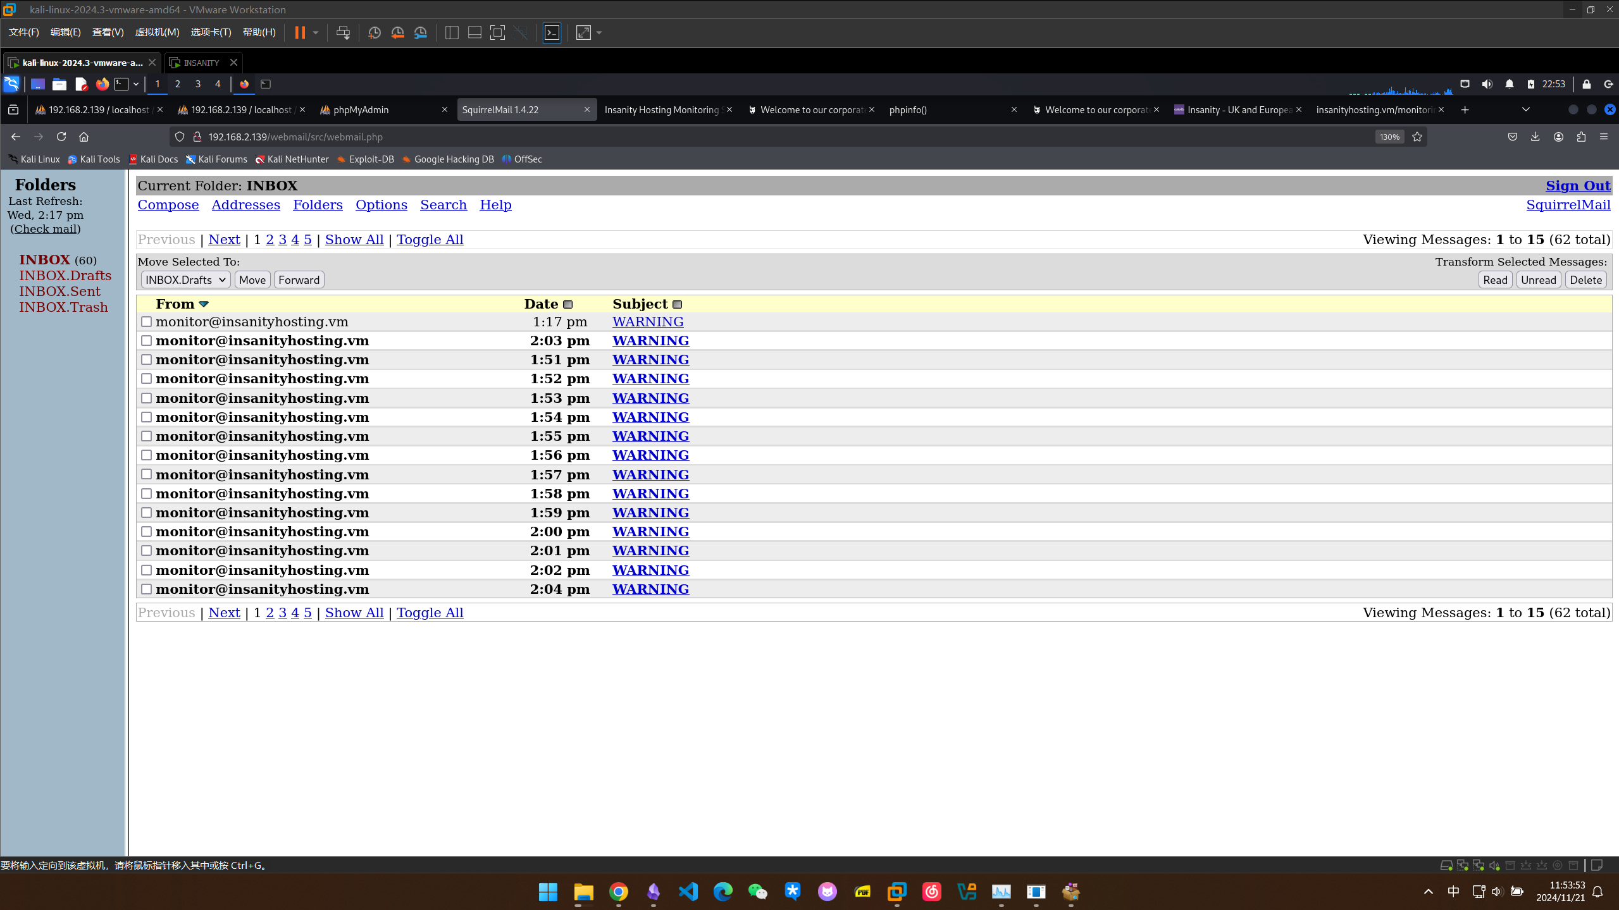
Task: Tick the checkbox for 2:03 pm message
Action: (146, 341)
